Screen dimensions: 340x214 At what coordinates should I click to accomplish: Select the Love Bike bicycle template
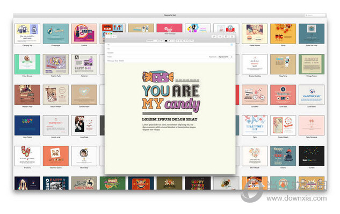tap(255, 95)
